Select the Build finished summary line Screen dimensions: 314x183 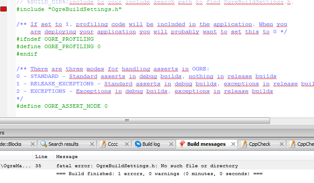pyautogui.click(x=159, y=174)
